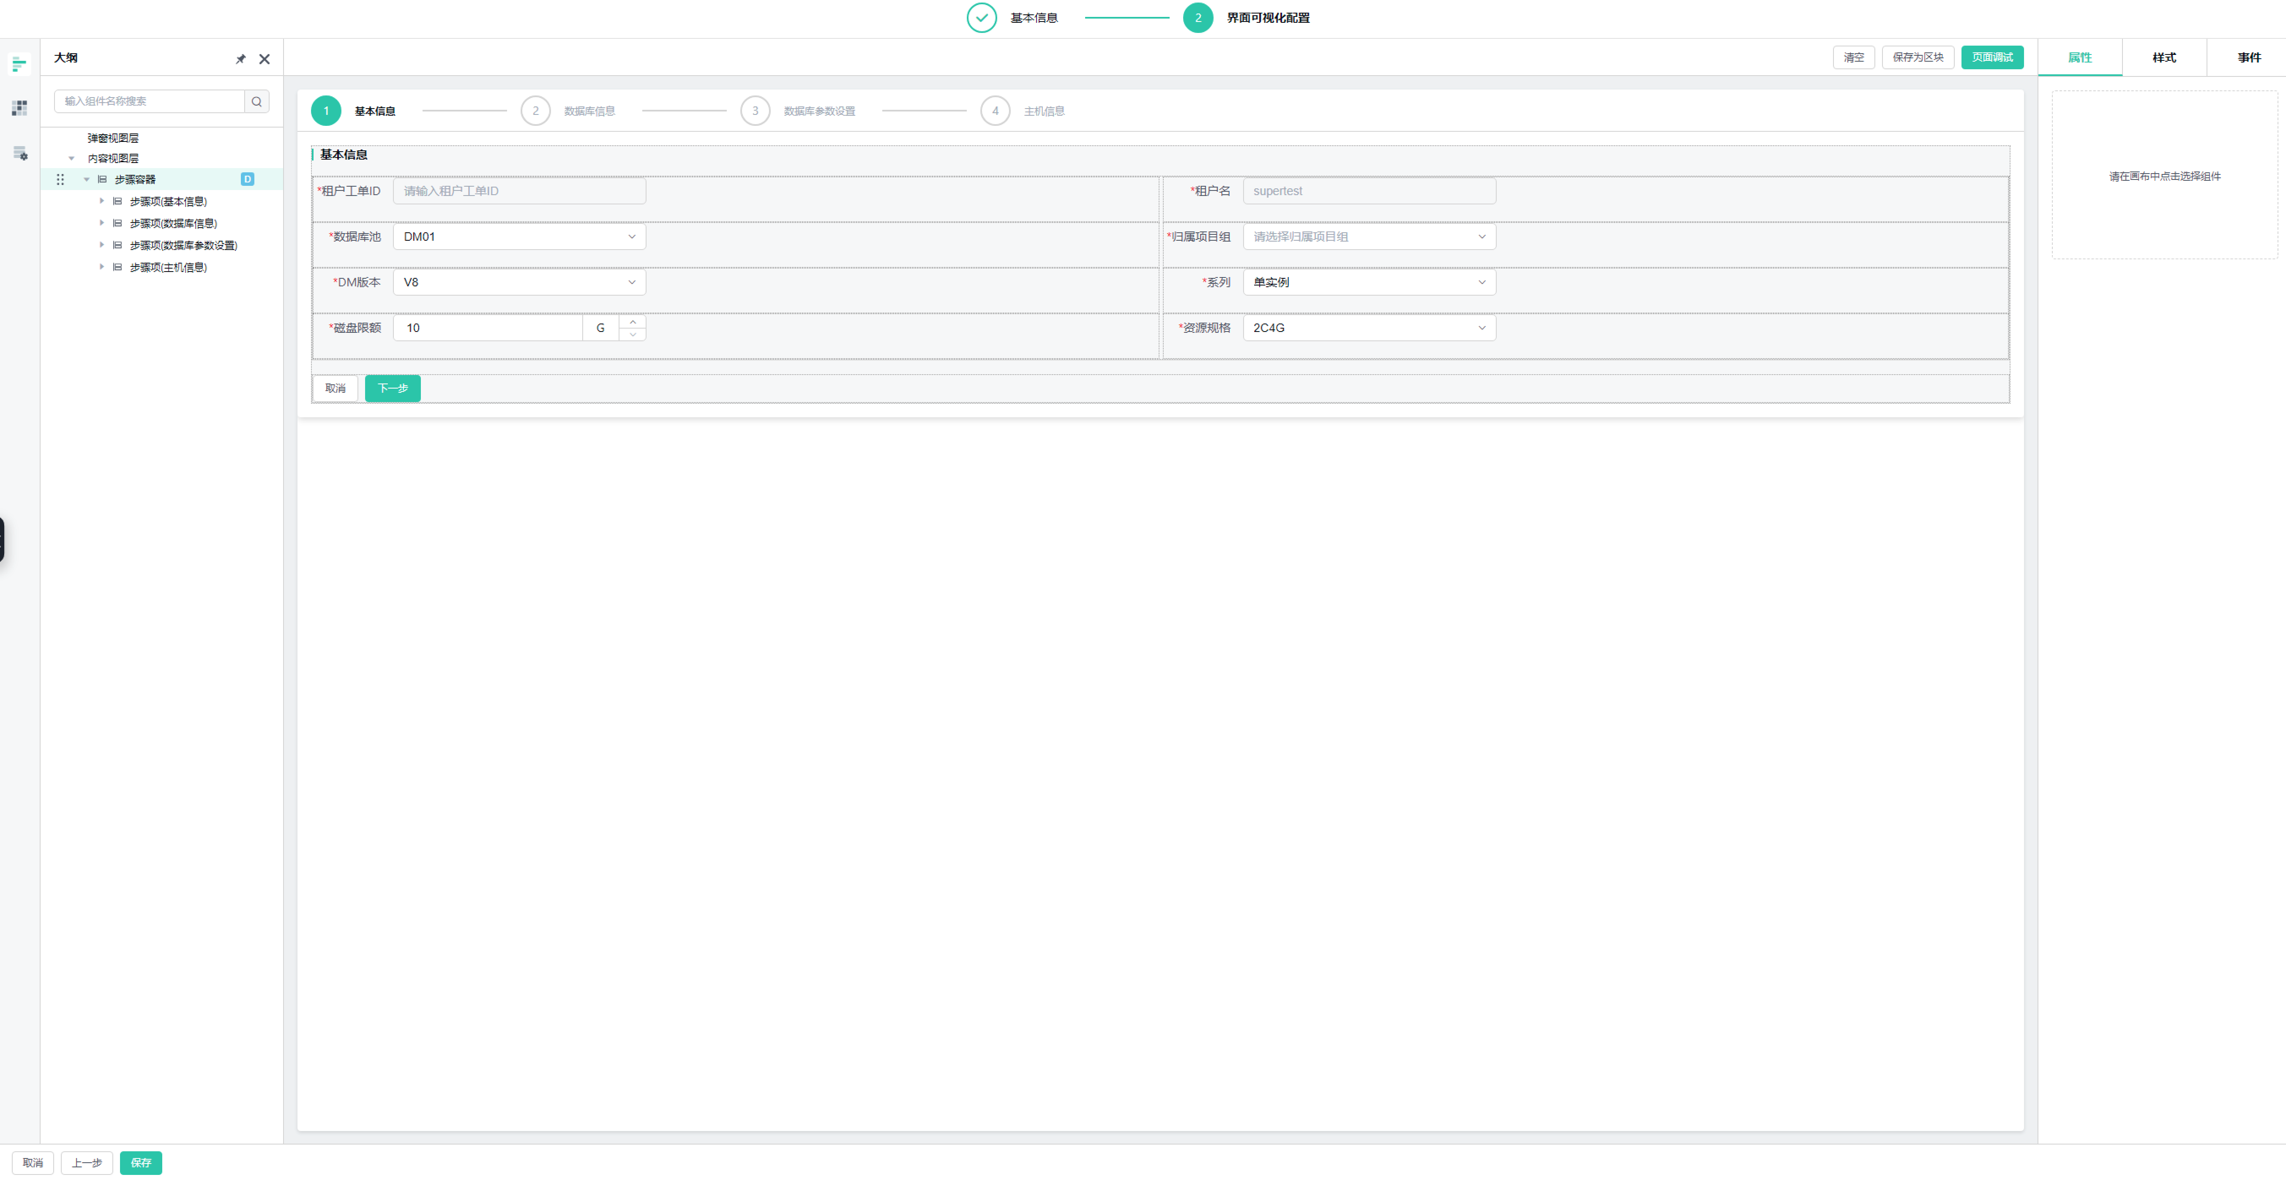The width and height of the screenshot is (2286, 1180).
Task: Grab the drag handle beside 步骤容器
Action: click(60, 179)
